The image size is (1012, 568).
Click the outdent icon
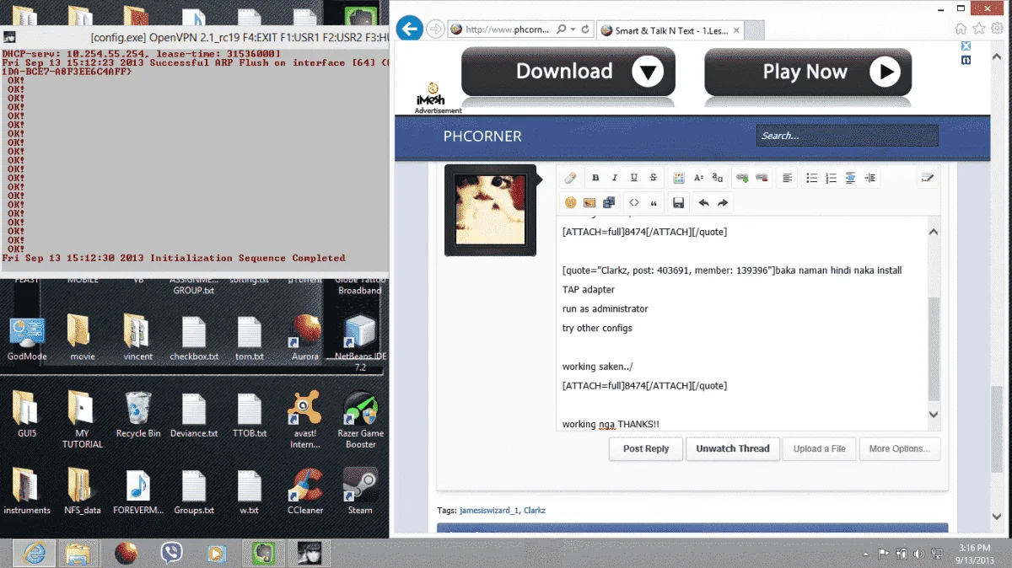[x=851, y=178]
